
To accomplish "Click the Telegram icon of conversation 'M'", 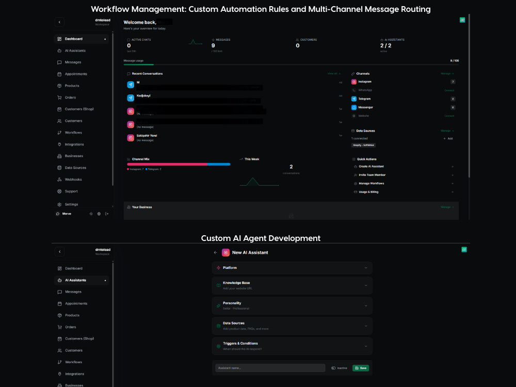I will (x=131, y=85).
